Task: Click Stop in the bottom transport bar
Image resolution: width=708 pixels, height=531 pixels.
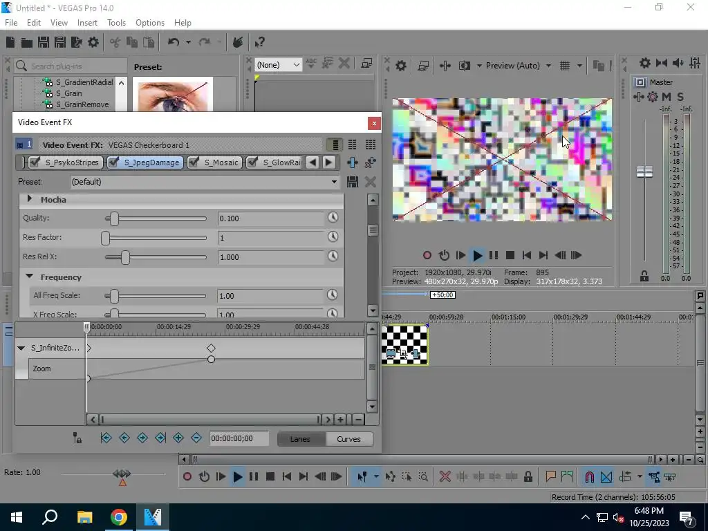Action: click(x=270, y=477)
